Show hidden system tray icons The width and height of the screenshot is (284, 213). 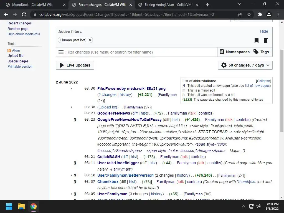(x=244, y=206)
